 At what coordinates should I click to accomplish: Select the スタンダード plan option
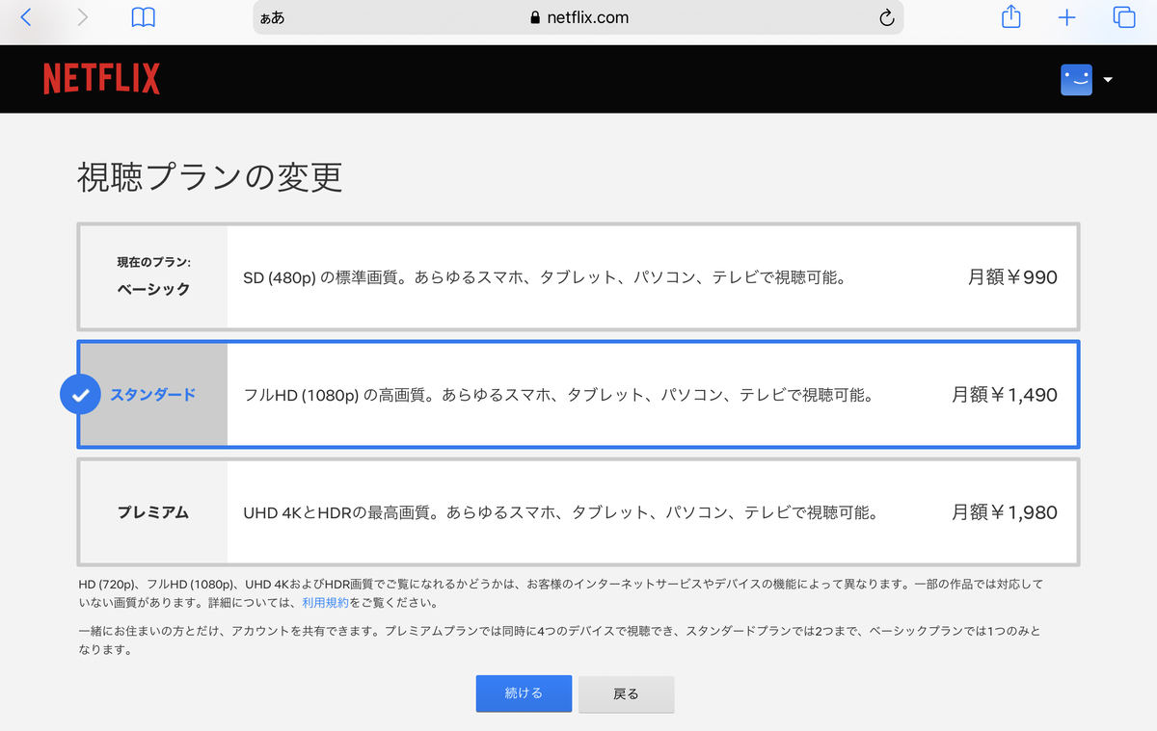pos(578,395)
